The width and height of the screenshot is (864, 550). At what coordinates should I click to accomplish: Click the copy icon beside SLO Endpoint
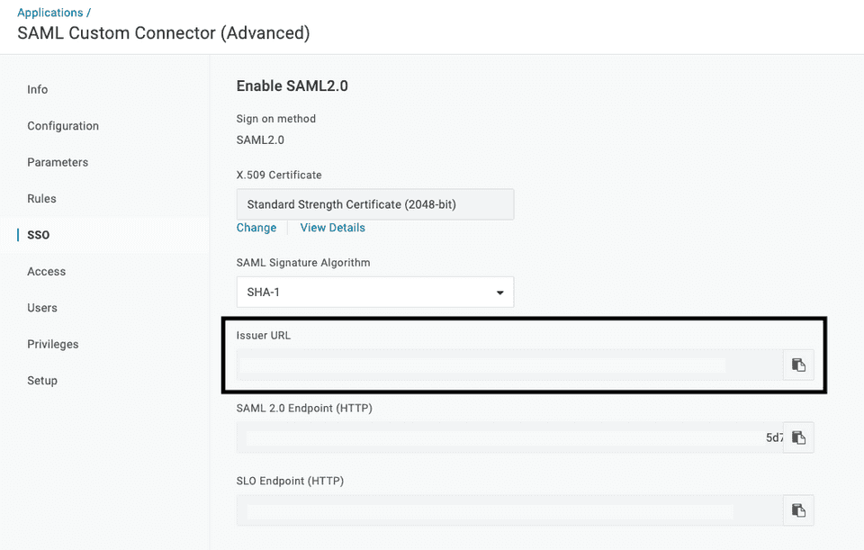tap(798, 510)
